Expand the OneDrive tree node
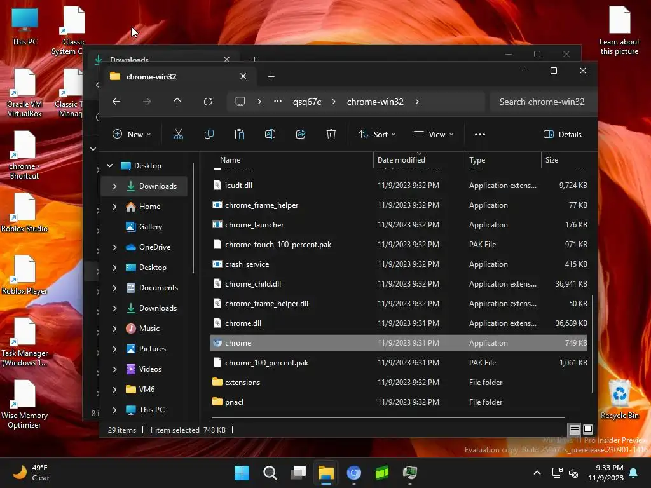 coord(114,247)
